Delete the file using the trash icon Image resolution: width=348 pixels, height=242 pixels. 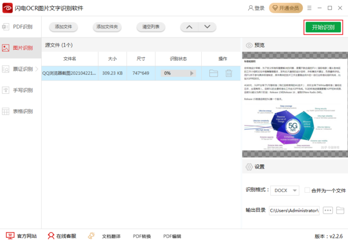pyautogui.click(x=229, y=74)
